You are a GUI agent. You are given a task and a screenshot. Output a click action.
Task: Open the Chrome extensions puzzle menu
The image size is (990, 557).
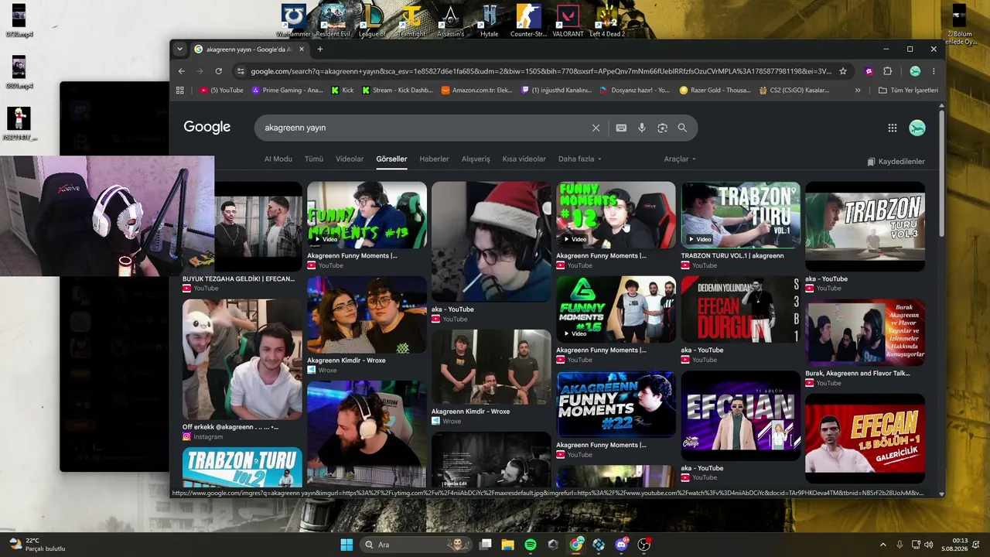click(887, 71)
